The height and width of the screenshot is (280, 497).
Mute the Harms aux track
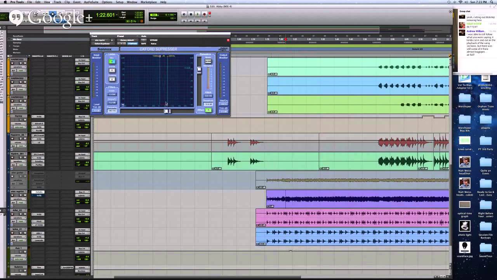point(25,120)
